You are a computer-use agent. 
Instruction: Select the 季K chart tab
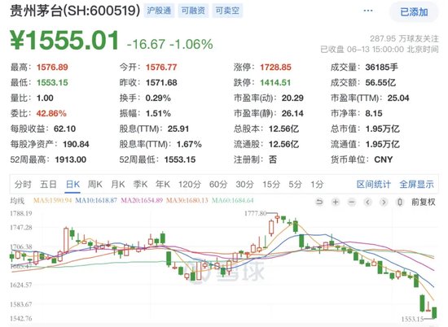pos(140,185)
